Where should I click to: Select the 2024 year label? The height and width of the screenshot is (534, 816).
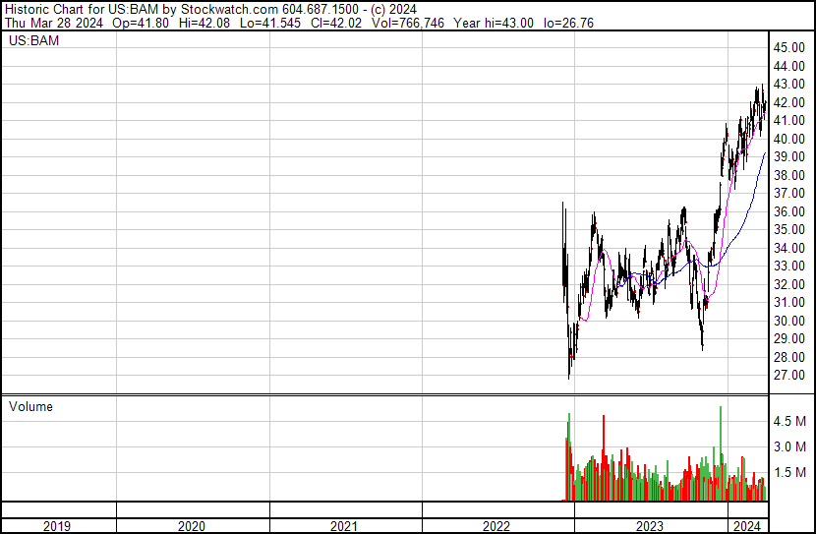pyautogui.click(x=746, y=526)
